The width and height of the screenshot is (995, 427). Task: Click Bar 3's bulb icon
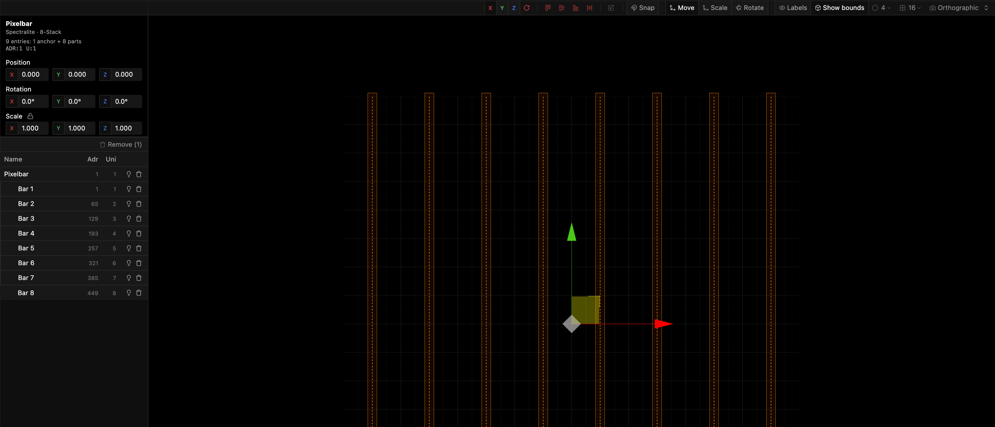pos(129,219)
